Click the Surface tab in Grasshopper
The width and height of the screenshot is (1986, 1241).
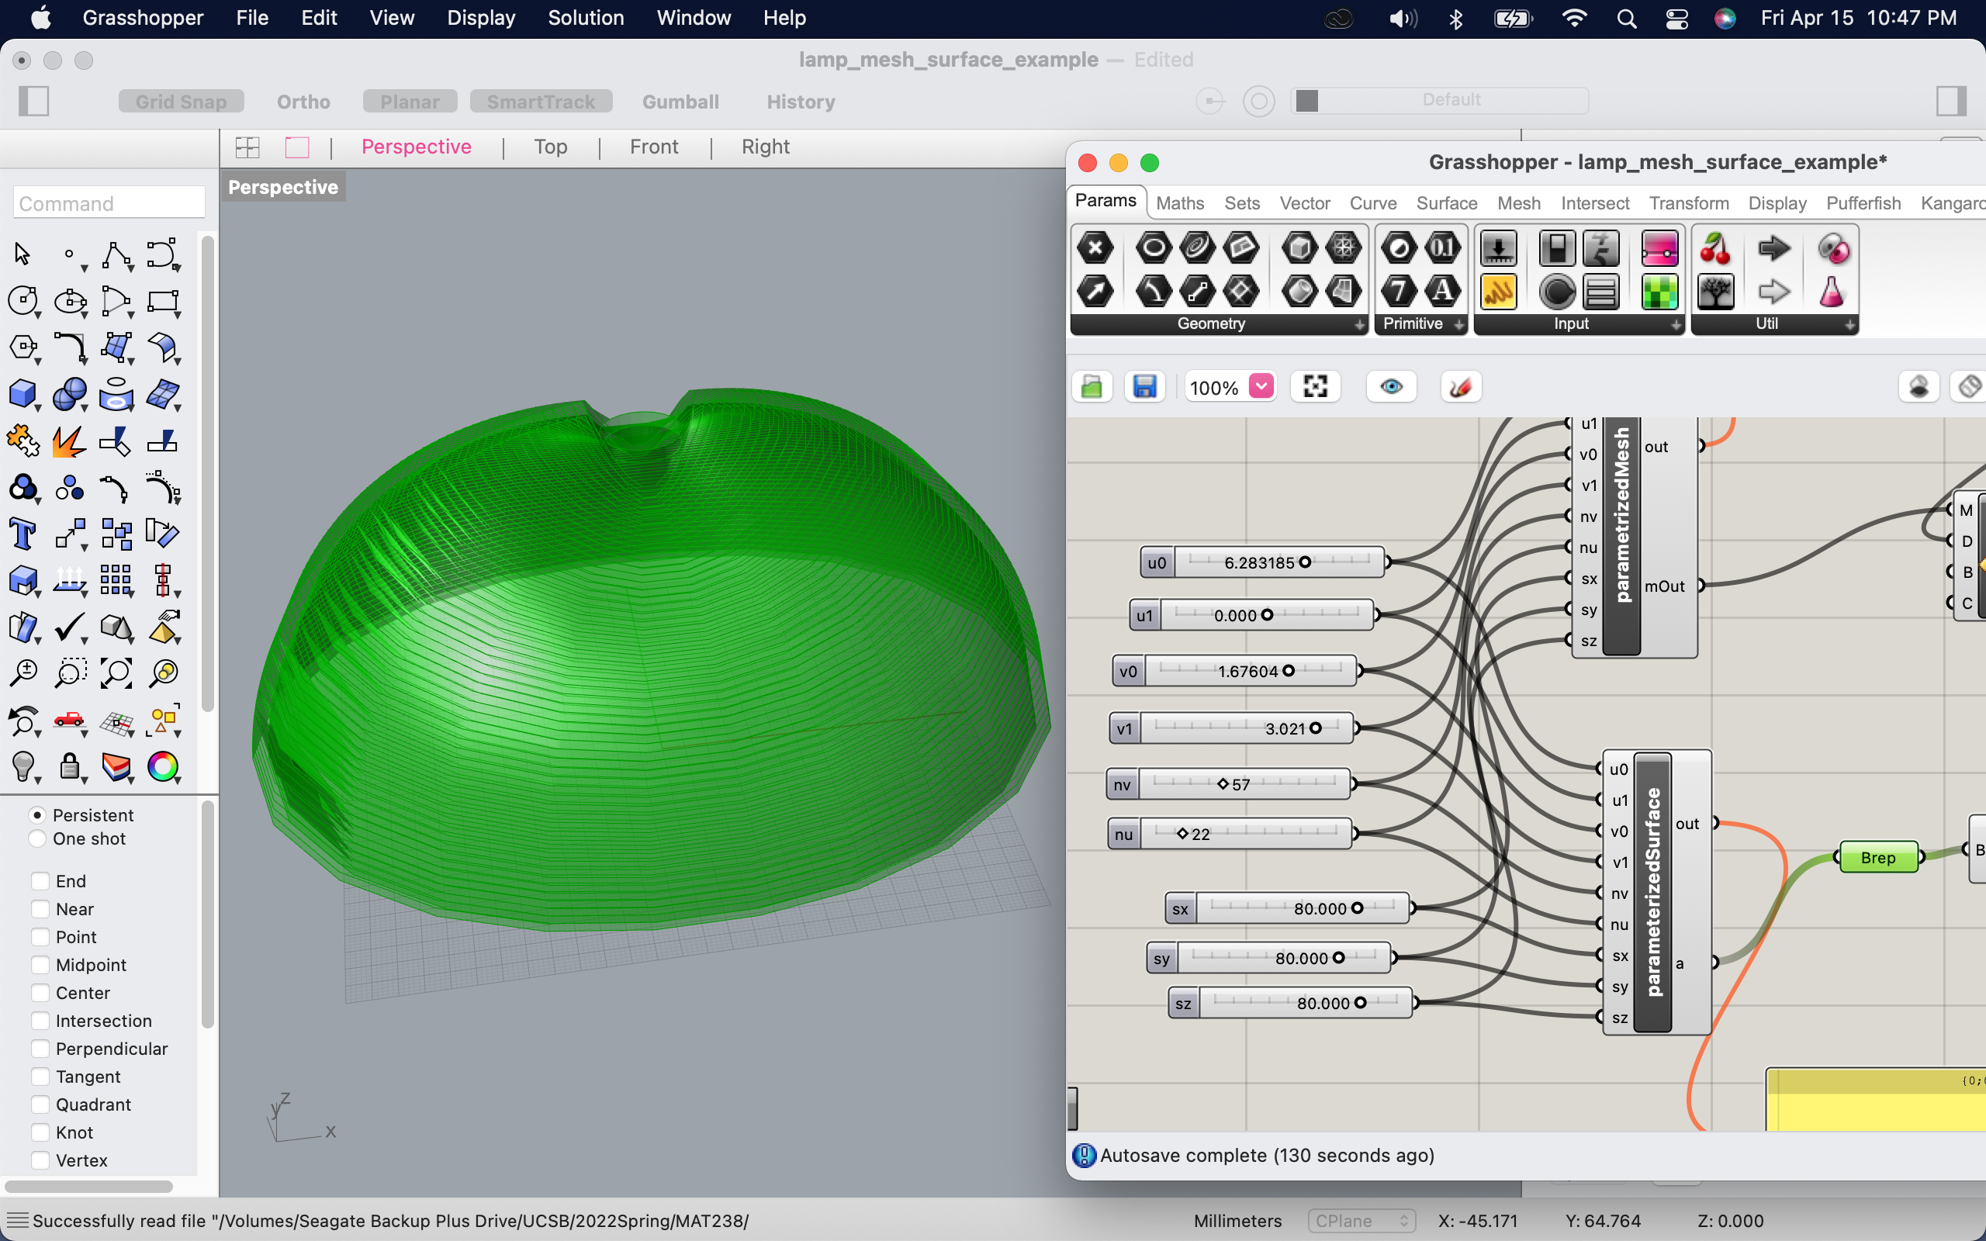point(1445,202)
